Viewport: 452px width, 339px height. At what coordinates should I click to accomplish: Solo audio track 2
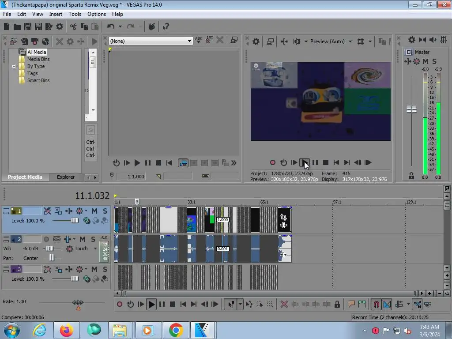coord(93,239)
